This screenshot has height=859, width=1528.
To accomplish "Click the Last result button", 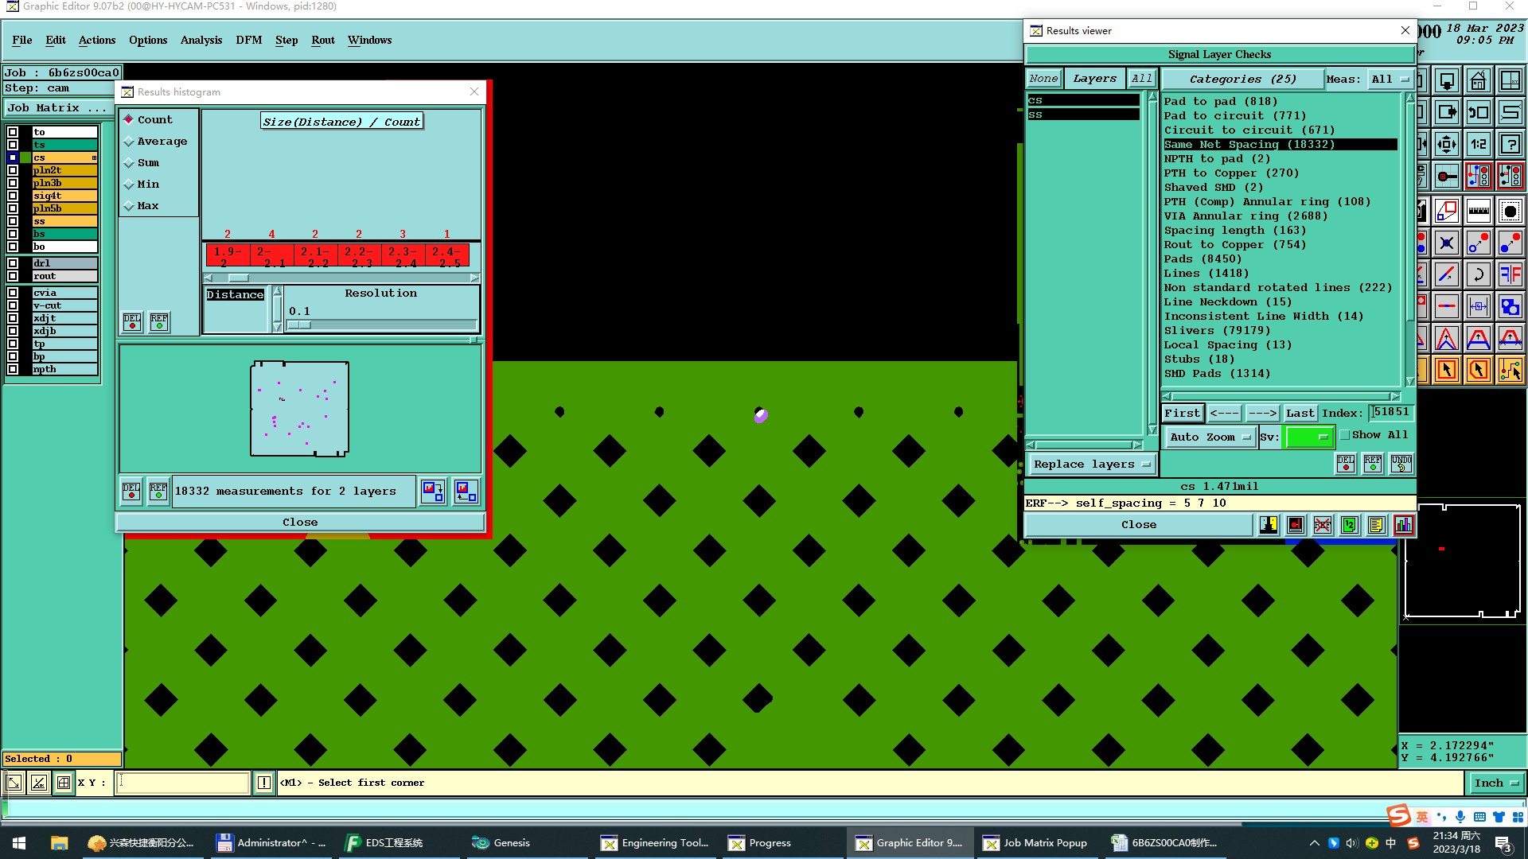I will point(1300,413).
